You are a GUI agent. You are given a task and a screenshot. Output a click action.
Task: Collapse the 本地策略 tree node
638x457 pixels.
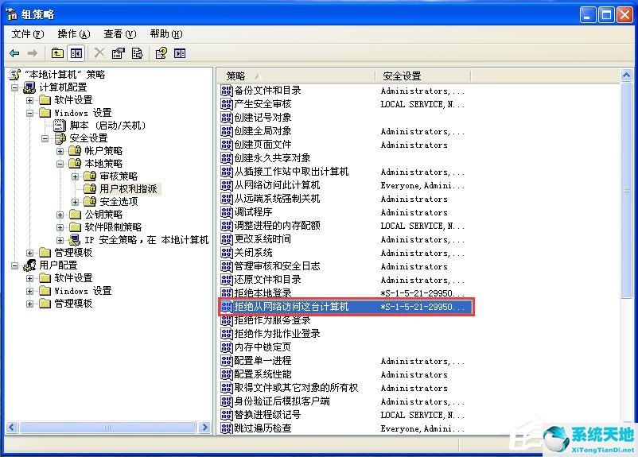(60, 164)
